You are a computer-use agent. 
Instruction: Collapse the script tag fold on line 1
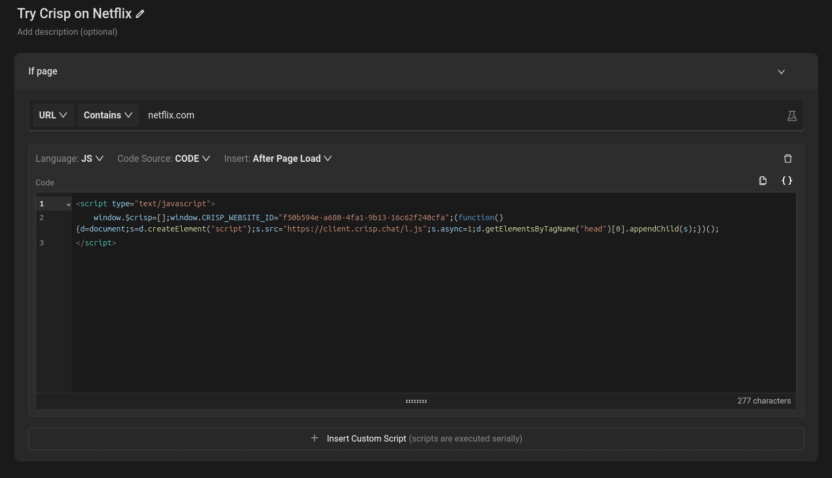click(68, 204)
